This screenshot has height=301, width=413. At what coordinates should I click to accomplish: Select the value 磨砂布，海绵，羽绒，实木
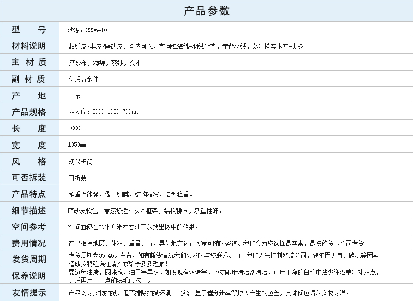pos(105,63)
